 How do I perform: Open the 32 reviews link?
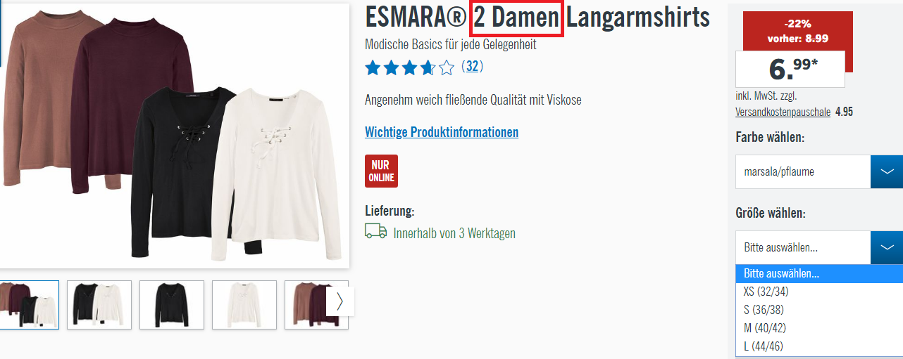pyautogui.click(x=472, y=67)
